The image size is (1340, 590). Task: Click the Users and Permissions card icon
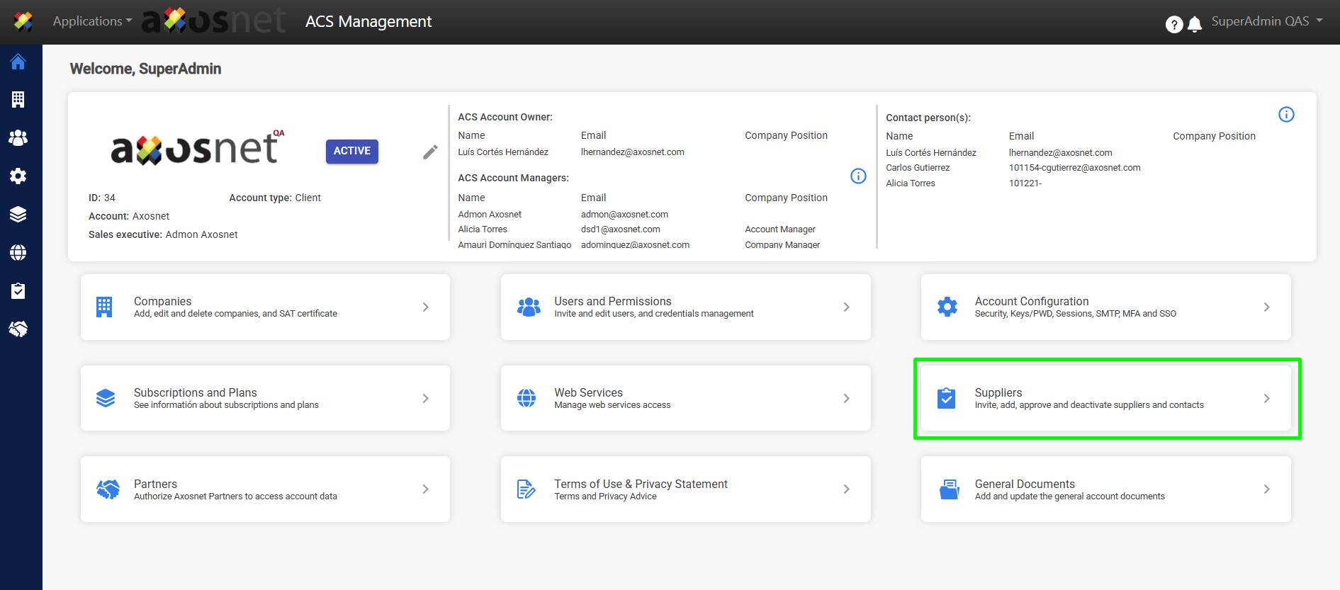tap(529, 307)
